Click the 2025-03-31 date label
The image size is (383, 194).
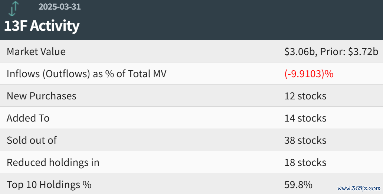tap(59, 7)
